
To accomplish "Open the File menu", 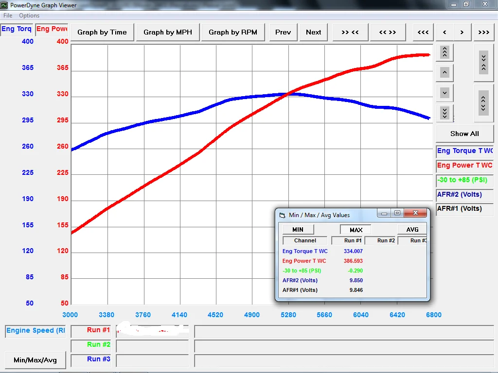I will [8, 16].
